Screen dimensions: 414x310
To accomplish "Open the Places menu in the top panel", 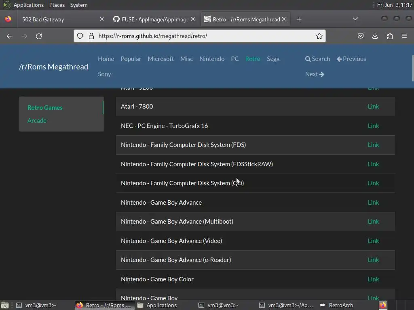I will point(57,5).
